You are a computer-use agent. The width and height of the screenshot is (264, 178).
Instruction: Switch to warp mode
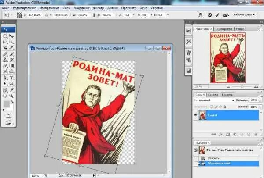pos(200,15)
